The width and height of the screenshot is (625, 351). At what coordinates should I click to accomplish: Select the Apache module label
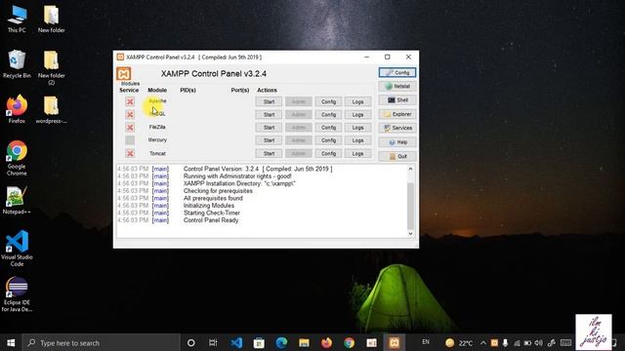point(157,101)
